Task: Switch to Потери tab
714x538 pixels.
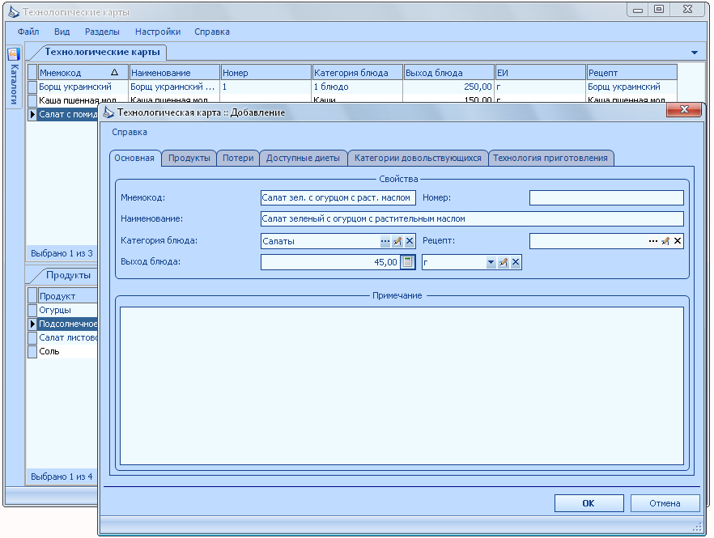Action: (238, 158)
